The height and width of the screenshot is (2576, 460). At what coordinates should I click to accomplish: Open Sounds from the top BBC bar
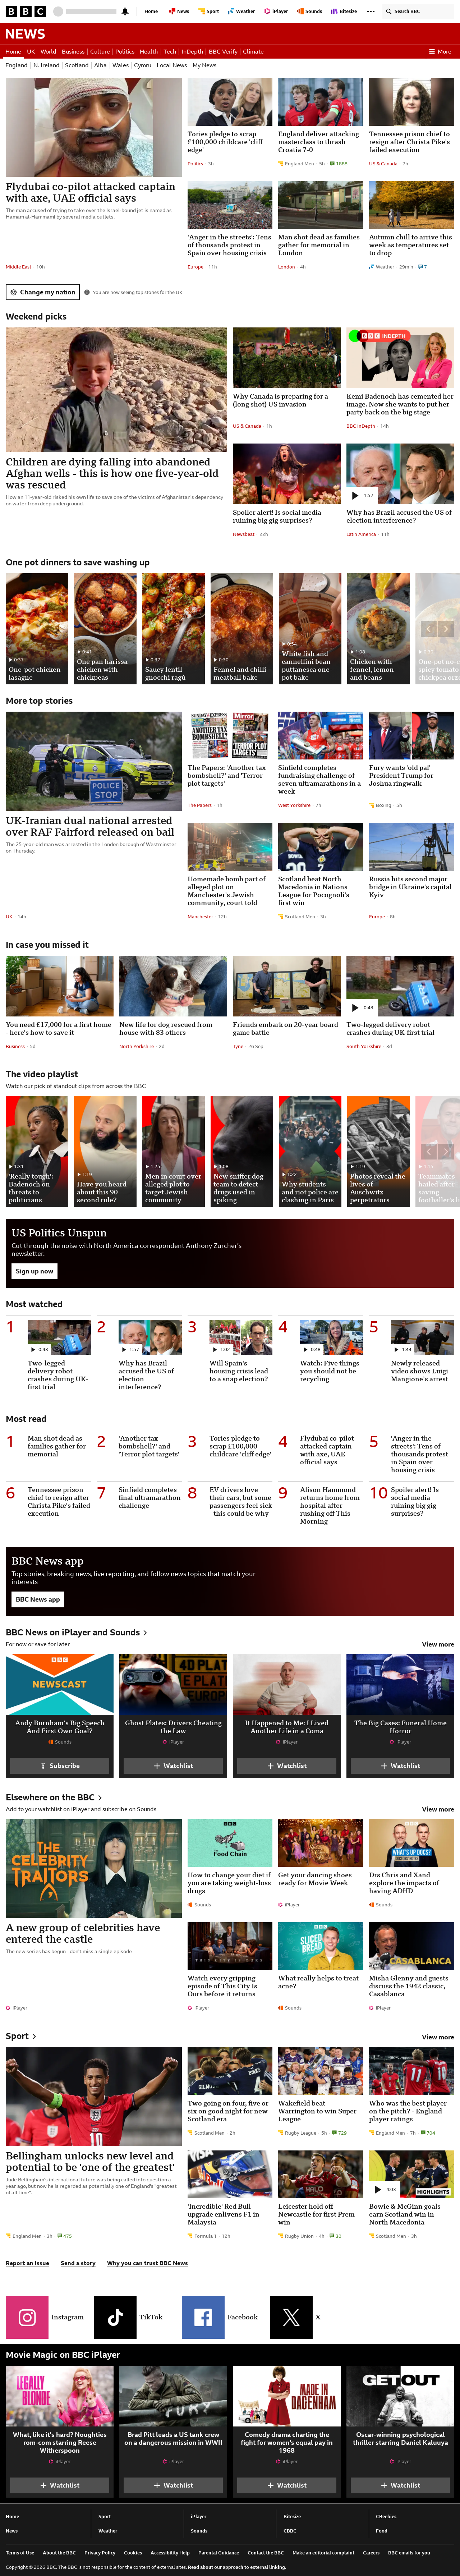[x=311, y=11]
